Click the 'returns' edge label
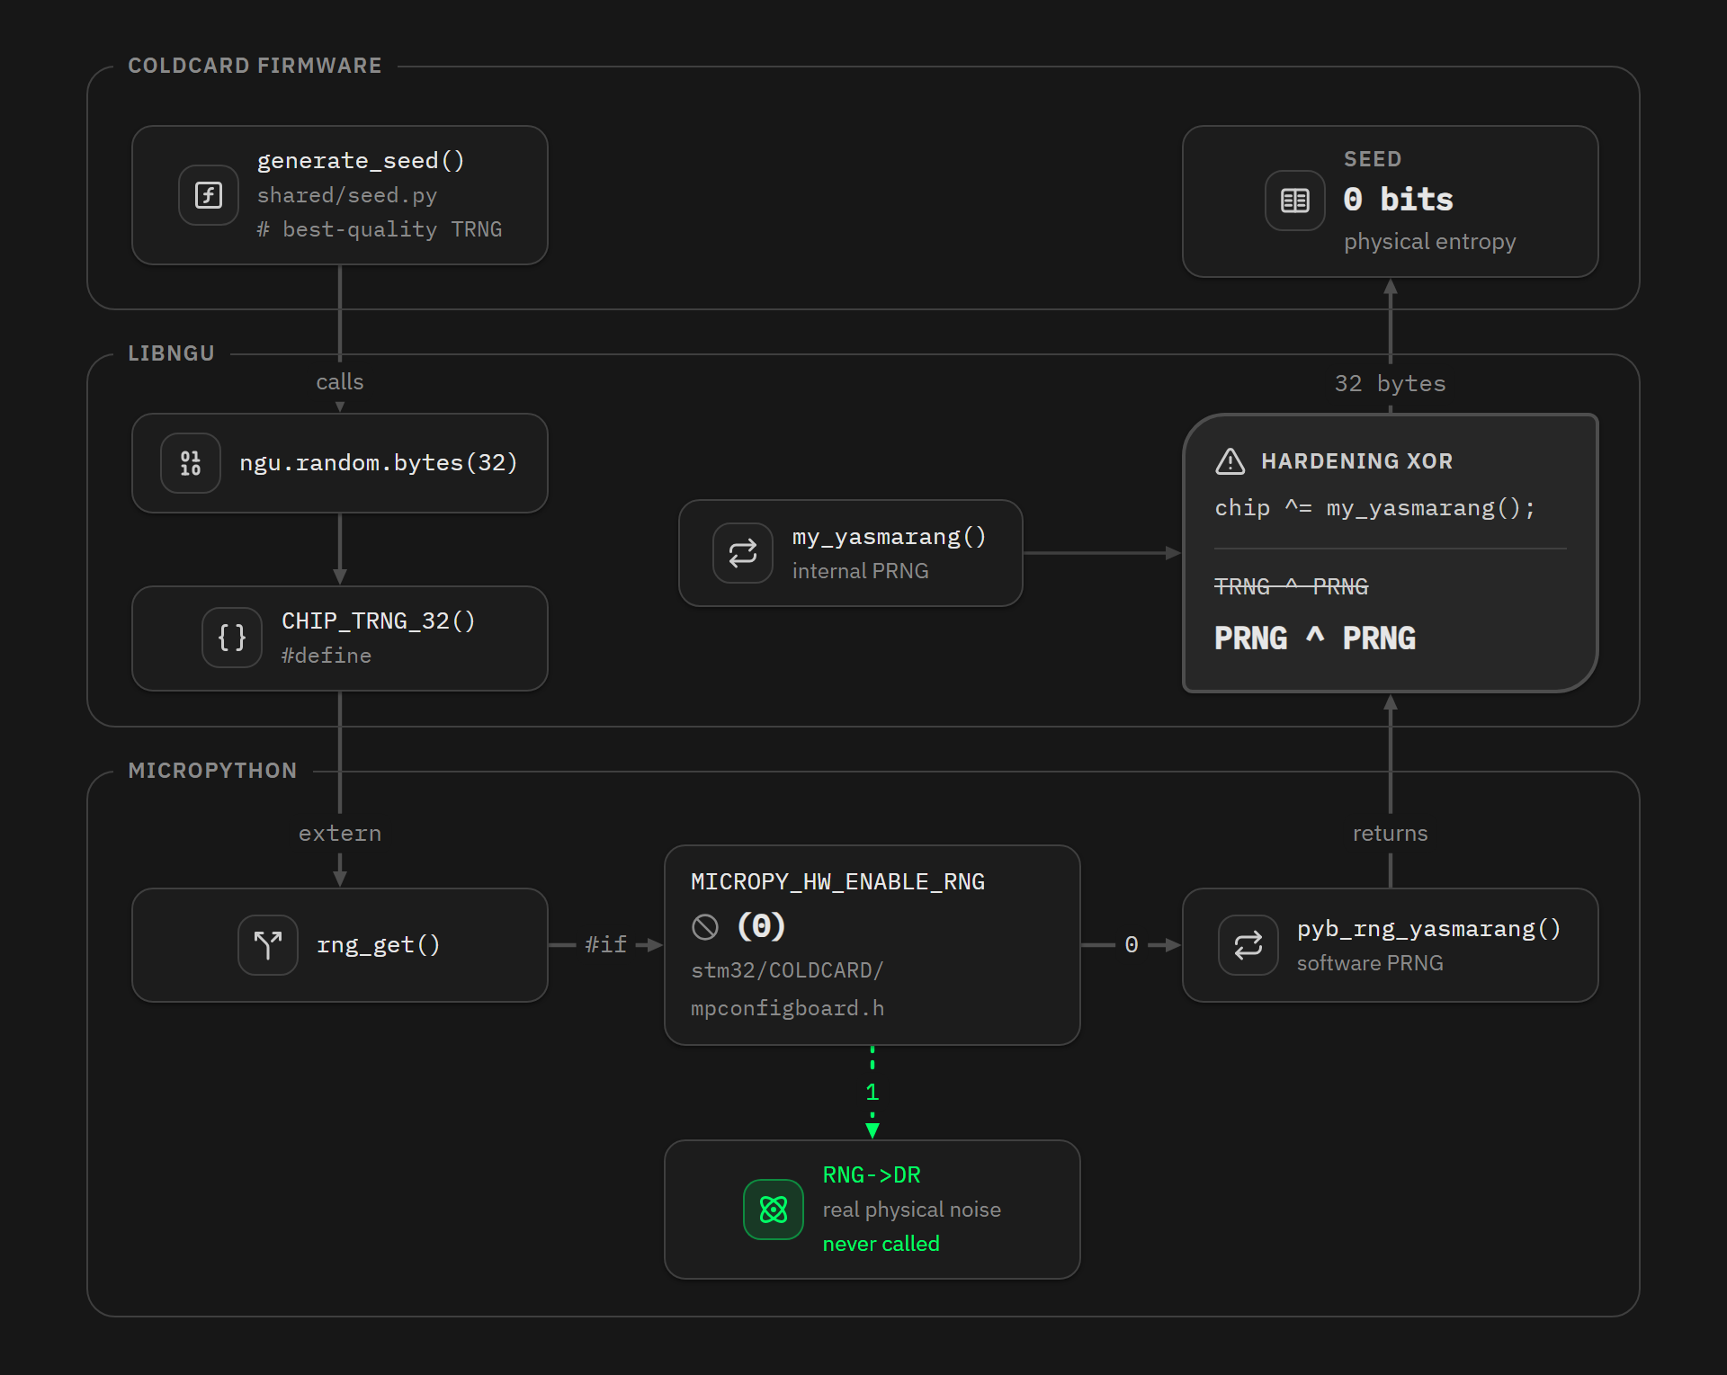This screenshot has height=1375, width=1727. coord(1391,834)
